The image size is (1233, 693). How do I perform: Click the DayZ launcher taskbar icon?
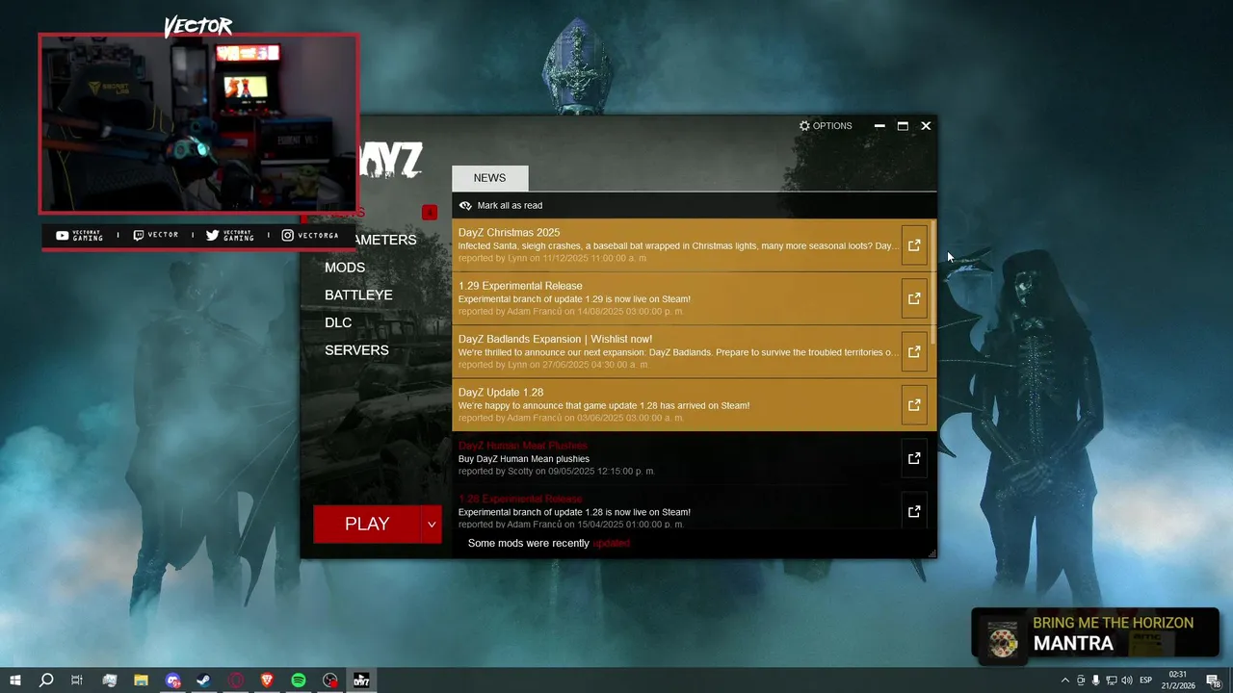[x=361, y=680]
